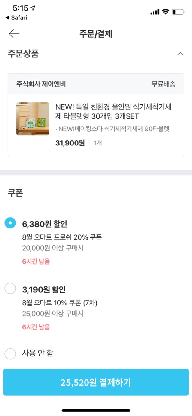Collapse the 주문상품 section chevron
This screenshot has height=416, width=192.
(180, 54)
